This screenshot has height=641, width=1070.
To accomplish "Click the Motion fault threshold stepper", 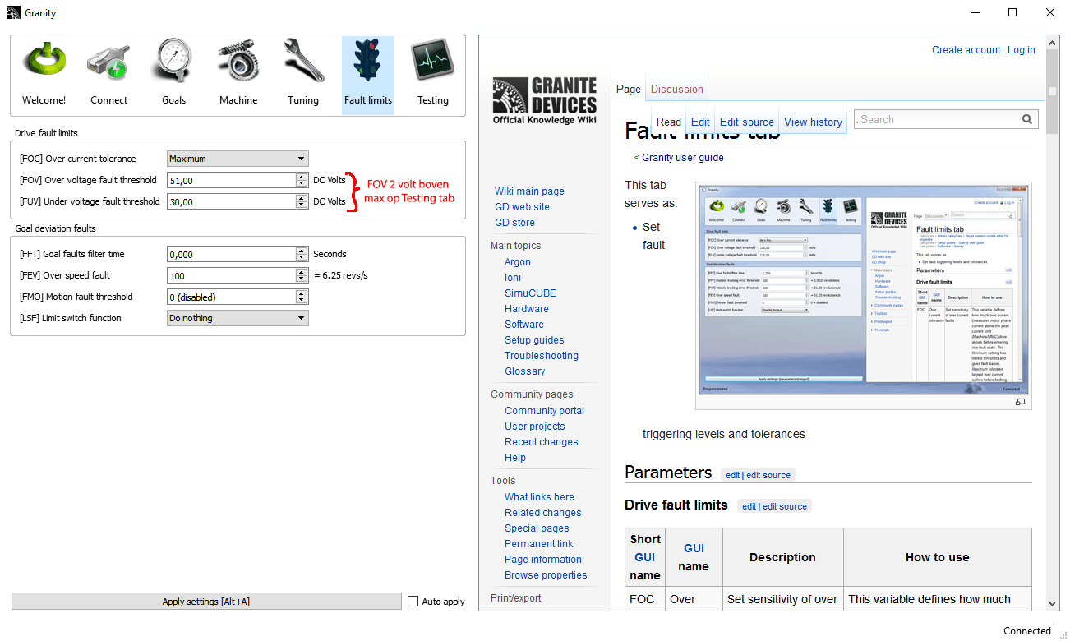I will (302, 297).
